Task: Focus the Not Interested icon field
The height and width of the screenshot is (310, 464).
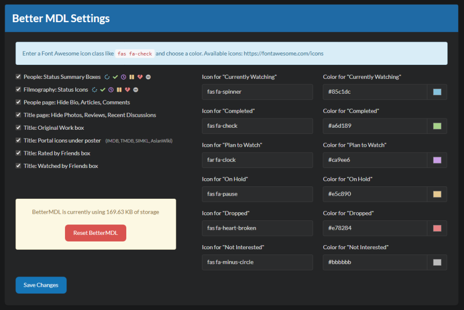Action: [257, 262]
